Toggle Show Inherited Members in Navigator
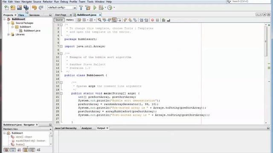Screen dimensions: 273x153 pyautogui.click(x=6, y=150)
